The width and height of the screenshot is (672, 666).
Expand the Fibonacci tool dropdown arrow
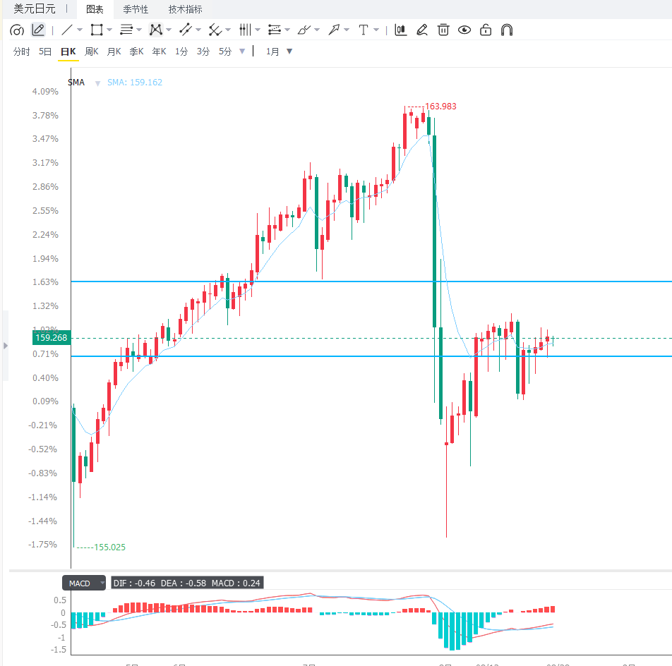coord(287,30)
